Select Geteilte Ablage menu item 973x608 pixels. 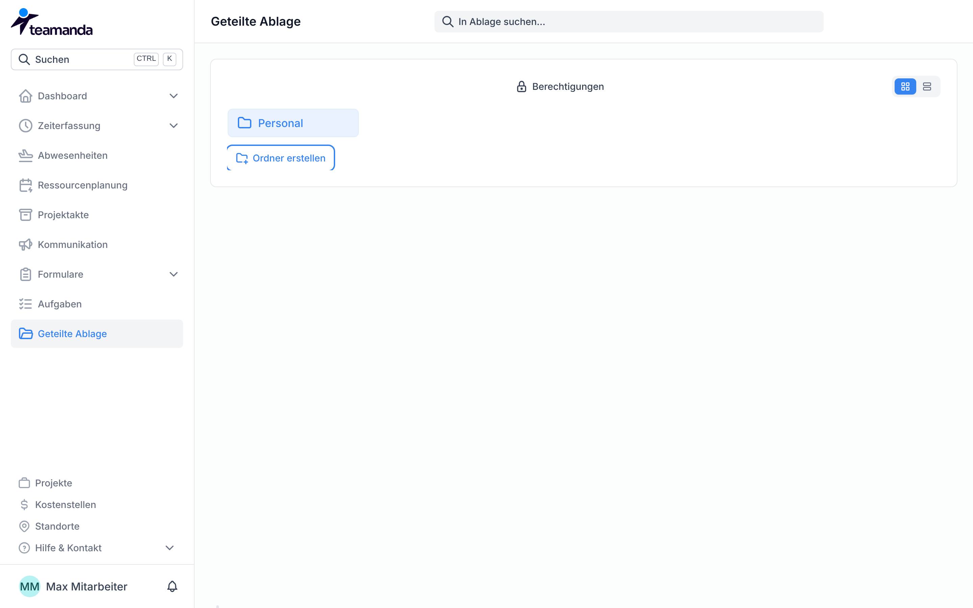click(97, 334)
